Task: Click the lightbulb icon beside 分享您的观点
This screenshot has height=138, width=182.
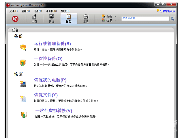Action: point(158,11)
